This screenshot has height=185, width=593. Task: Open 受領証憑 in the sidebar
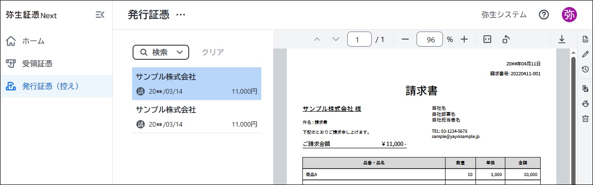(56, 64)
